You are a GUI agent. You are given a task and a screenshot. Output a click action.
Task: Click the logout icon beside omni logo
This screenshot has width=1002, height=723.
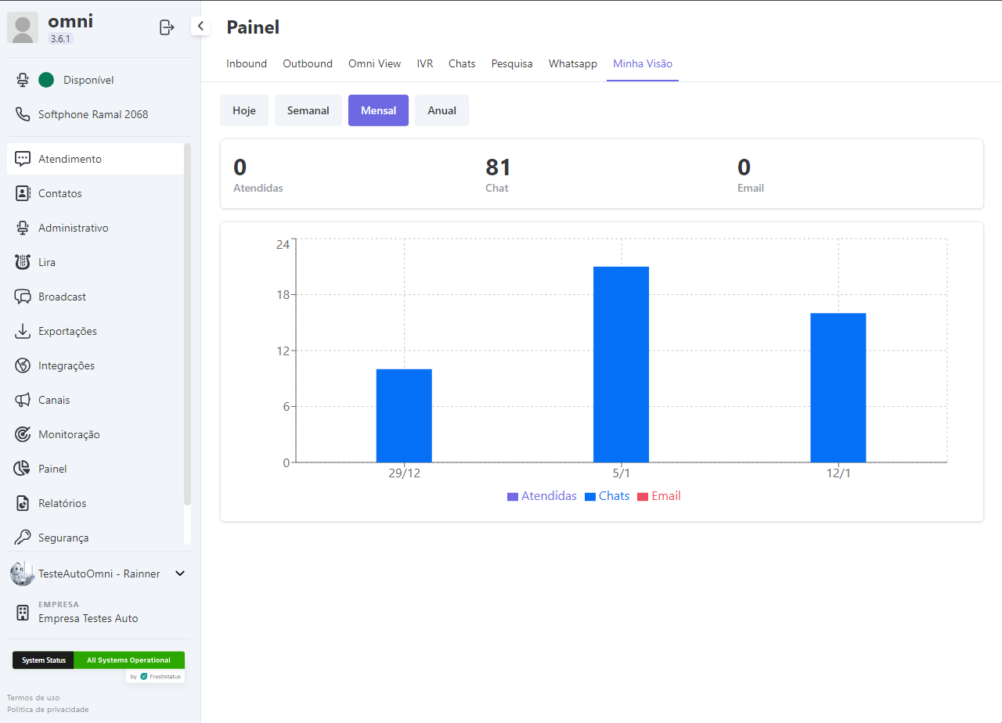coord(166,27)
